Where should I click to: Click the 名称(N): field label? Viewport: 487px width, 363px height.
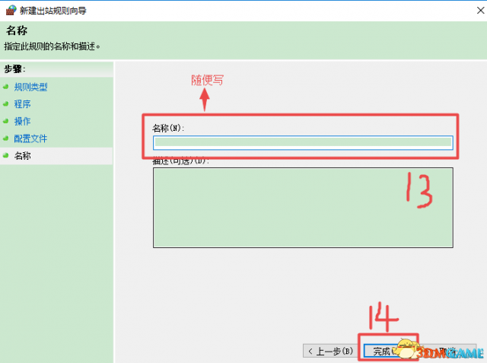pyautogui.click(x=168, y=128)
